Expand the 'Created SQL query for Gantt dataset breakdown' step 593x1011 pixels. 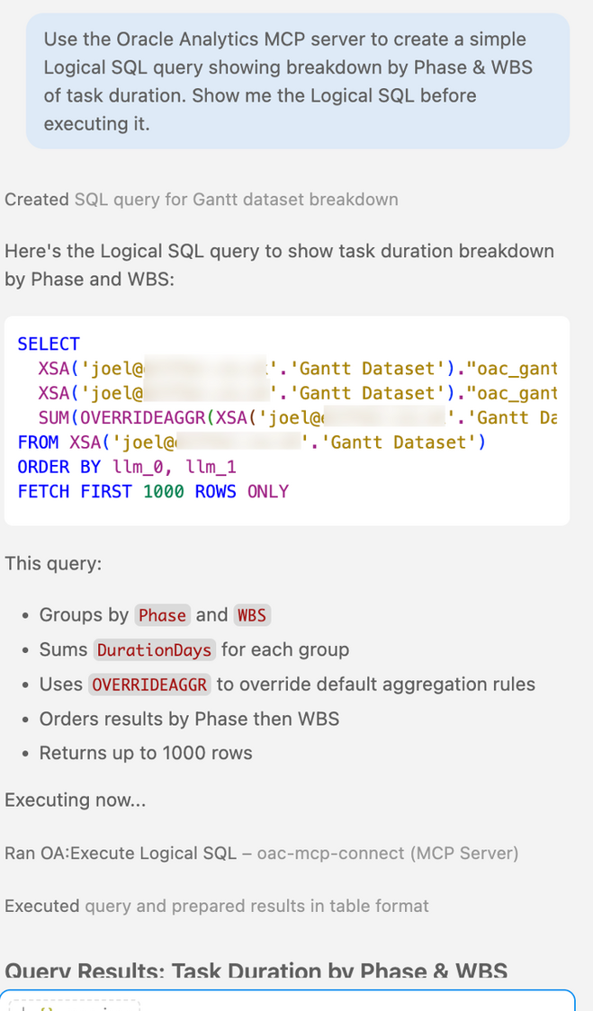click(202, 200)
